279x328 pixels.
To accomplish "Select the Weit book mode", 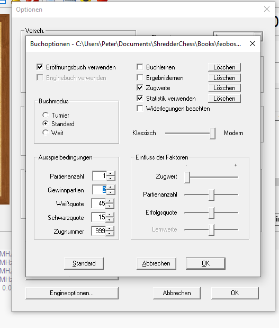I will click(46, 132).
